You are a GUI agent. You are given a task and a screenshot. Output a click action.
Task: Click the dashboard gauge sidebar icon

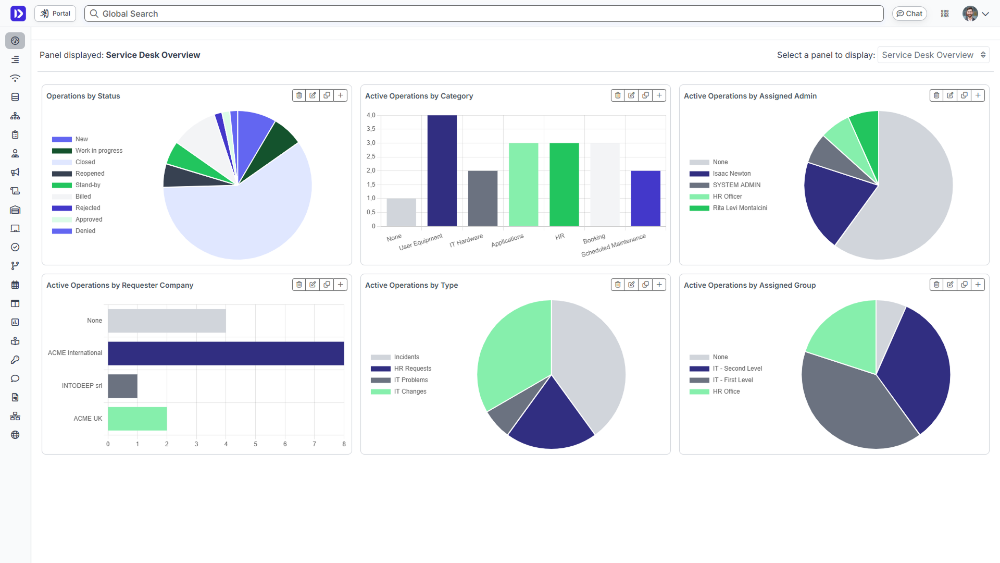15,41
